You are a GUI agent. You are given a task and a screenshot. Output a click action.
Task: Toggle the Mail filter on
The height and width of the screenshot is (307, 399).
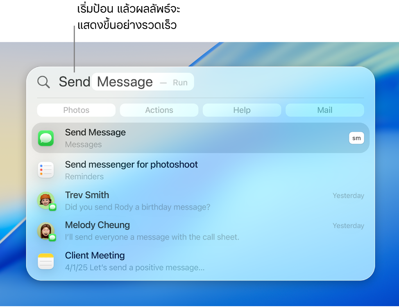(x=324, y=110)
